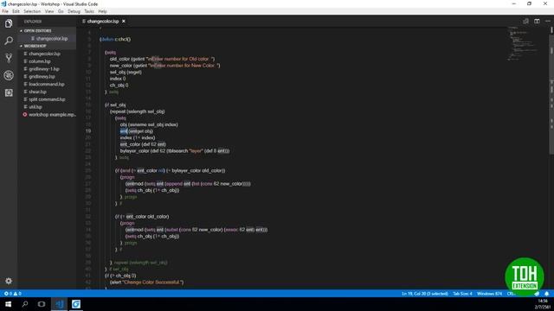
Task: Open the View menu
Action: [49, 11]
